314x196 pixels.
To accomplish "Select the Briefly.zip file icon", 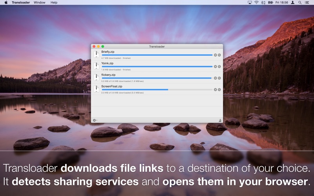I will coord(96,54).
